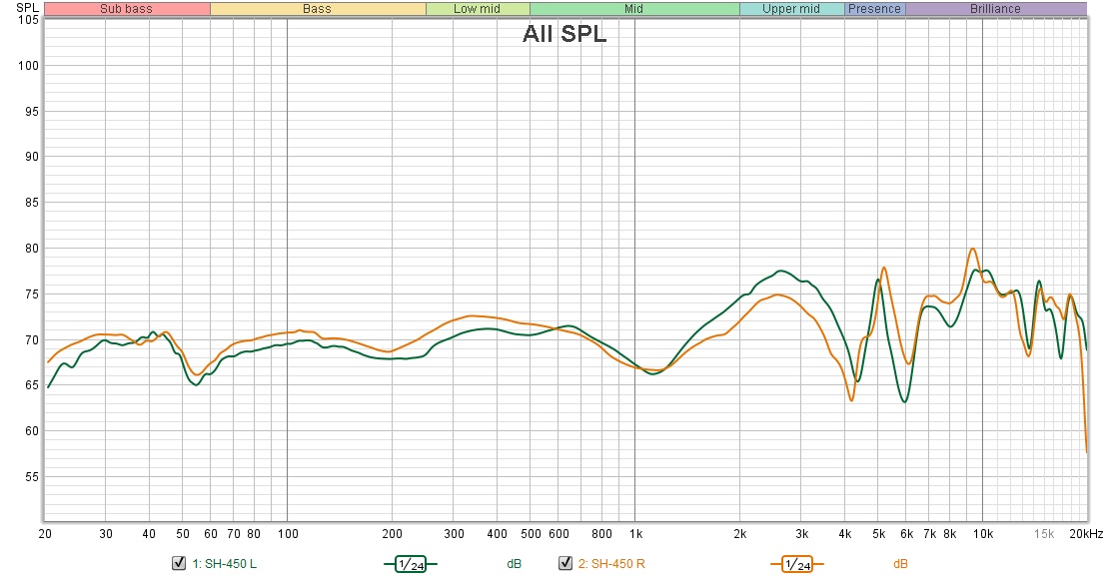Click the Mid frequency band label

[x=634, y=9]
